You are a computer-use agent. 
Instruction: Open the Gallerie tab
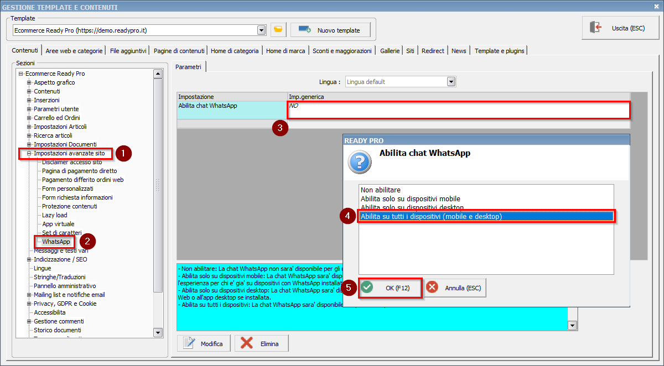point(390,51)
